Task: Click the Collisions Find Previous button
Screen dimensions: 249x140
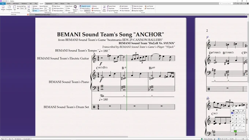Action: 96,11
